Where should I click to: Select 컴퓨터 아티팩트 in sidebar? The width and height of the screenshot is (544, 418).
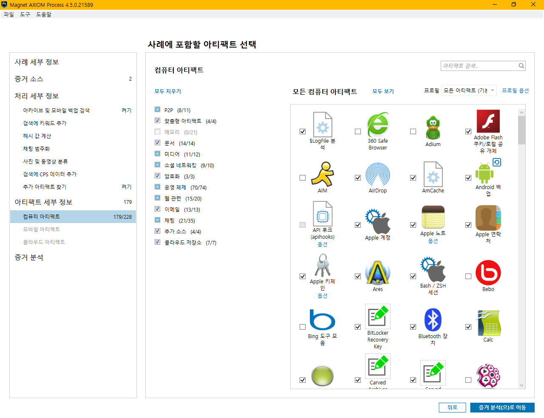(x=73, y=217)
